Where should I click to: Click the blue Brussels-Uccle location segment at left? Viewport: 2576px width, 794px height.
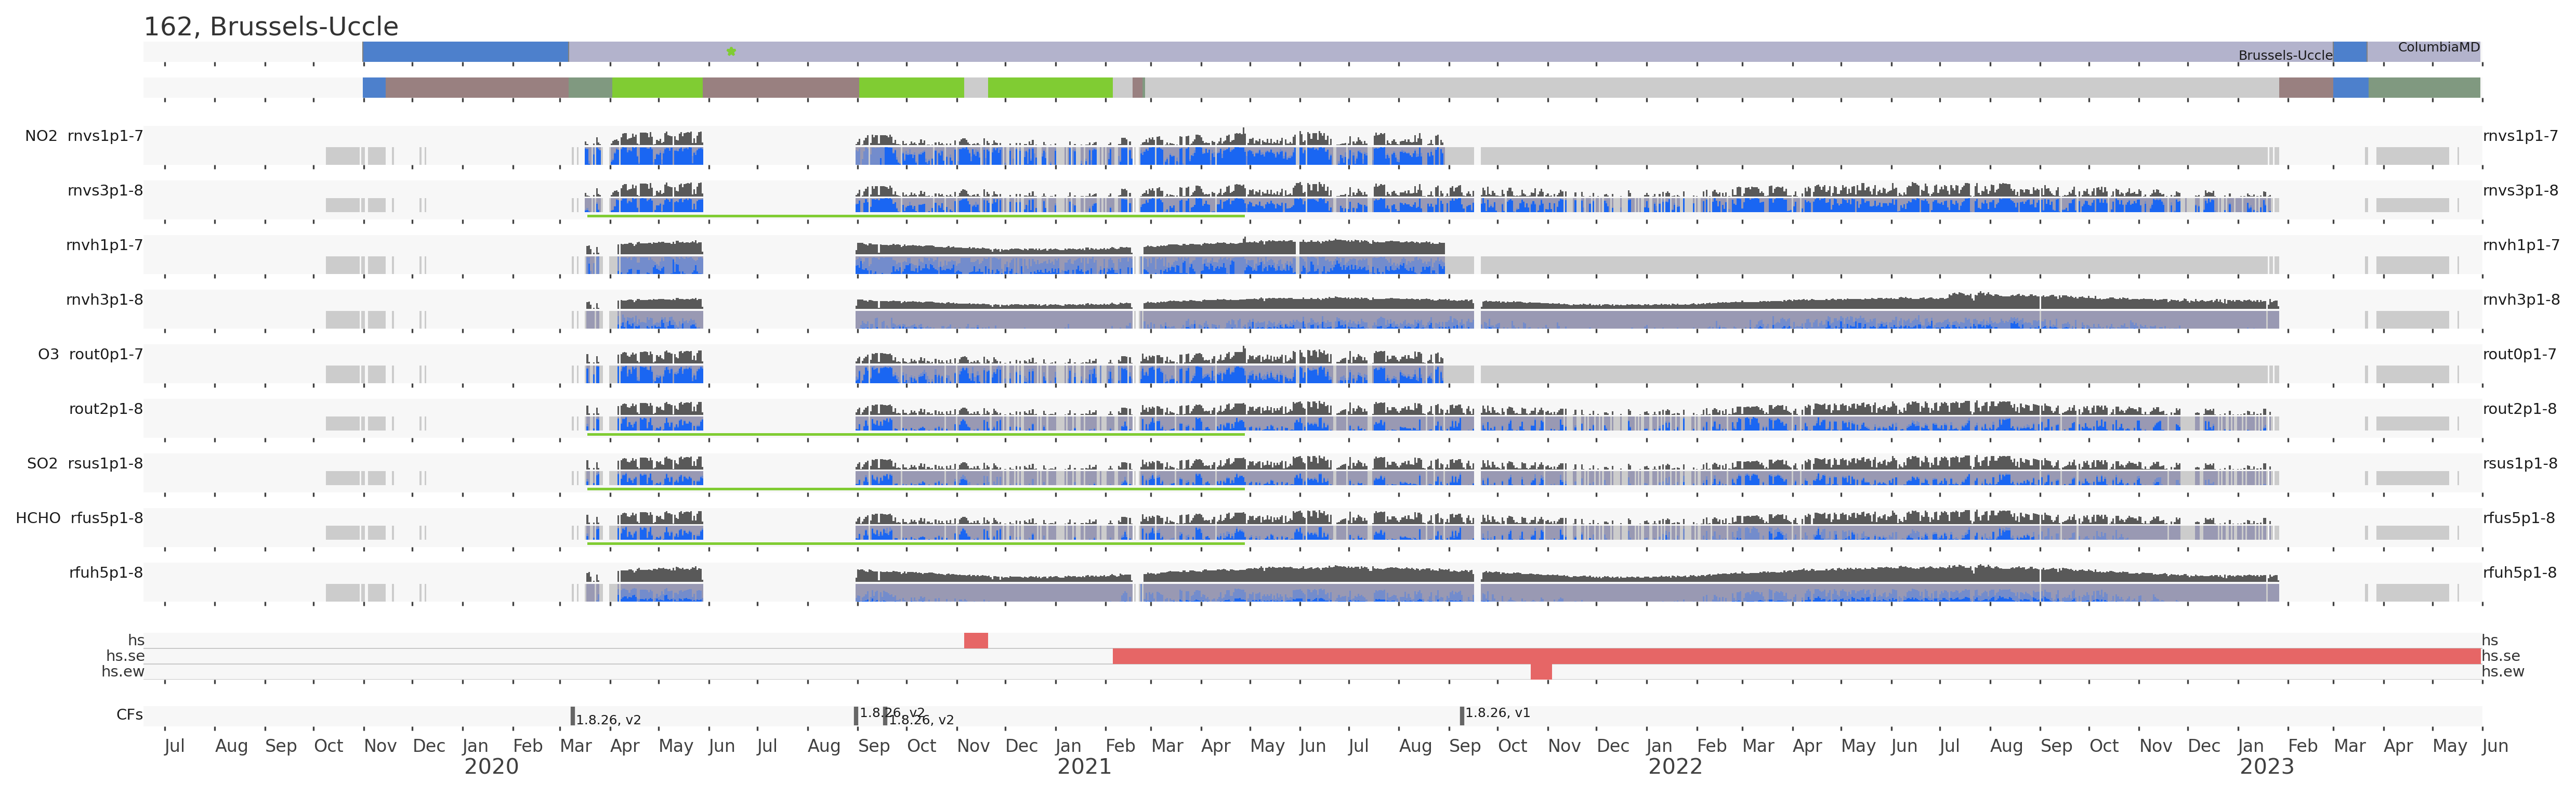[465, 52]
